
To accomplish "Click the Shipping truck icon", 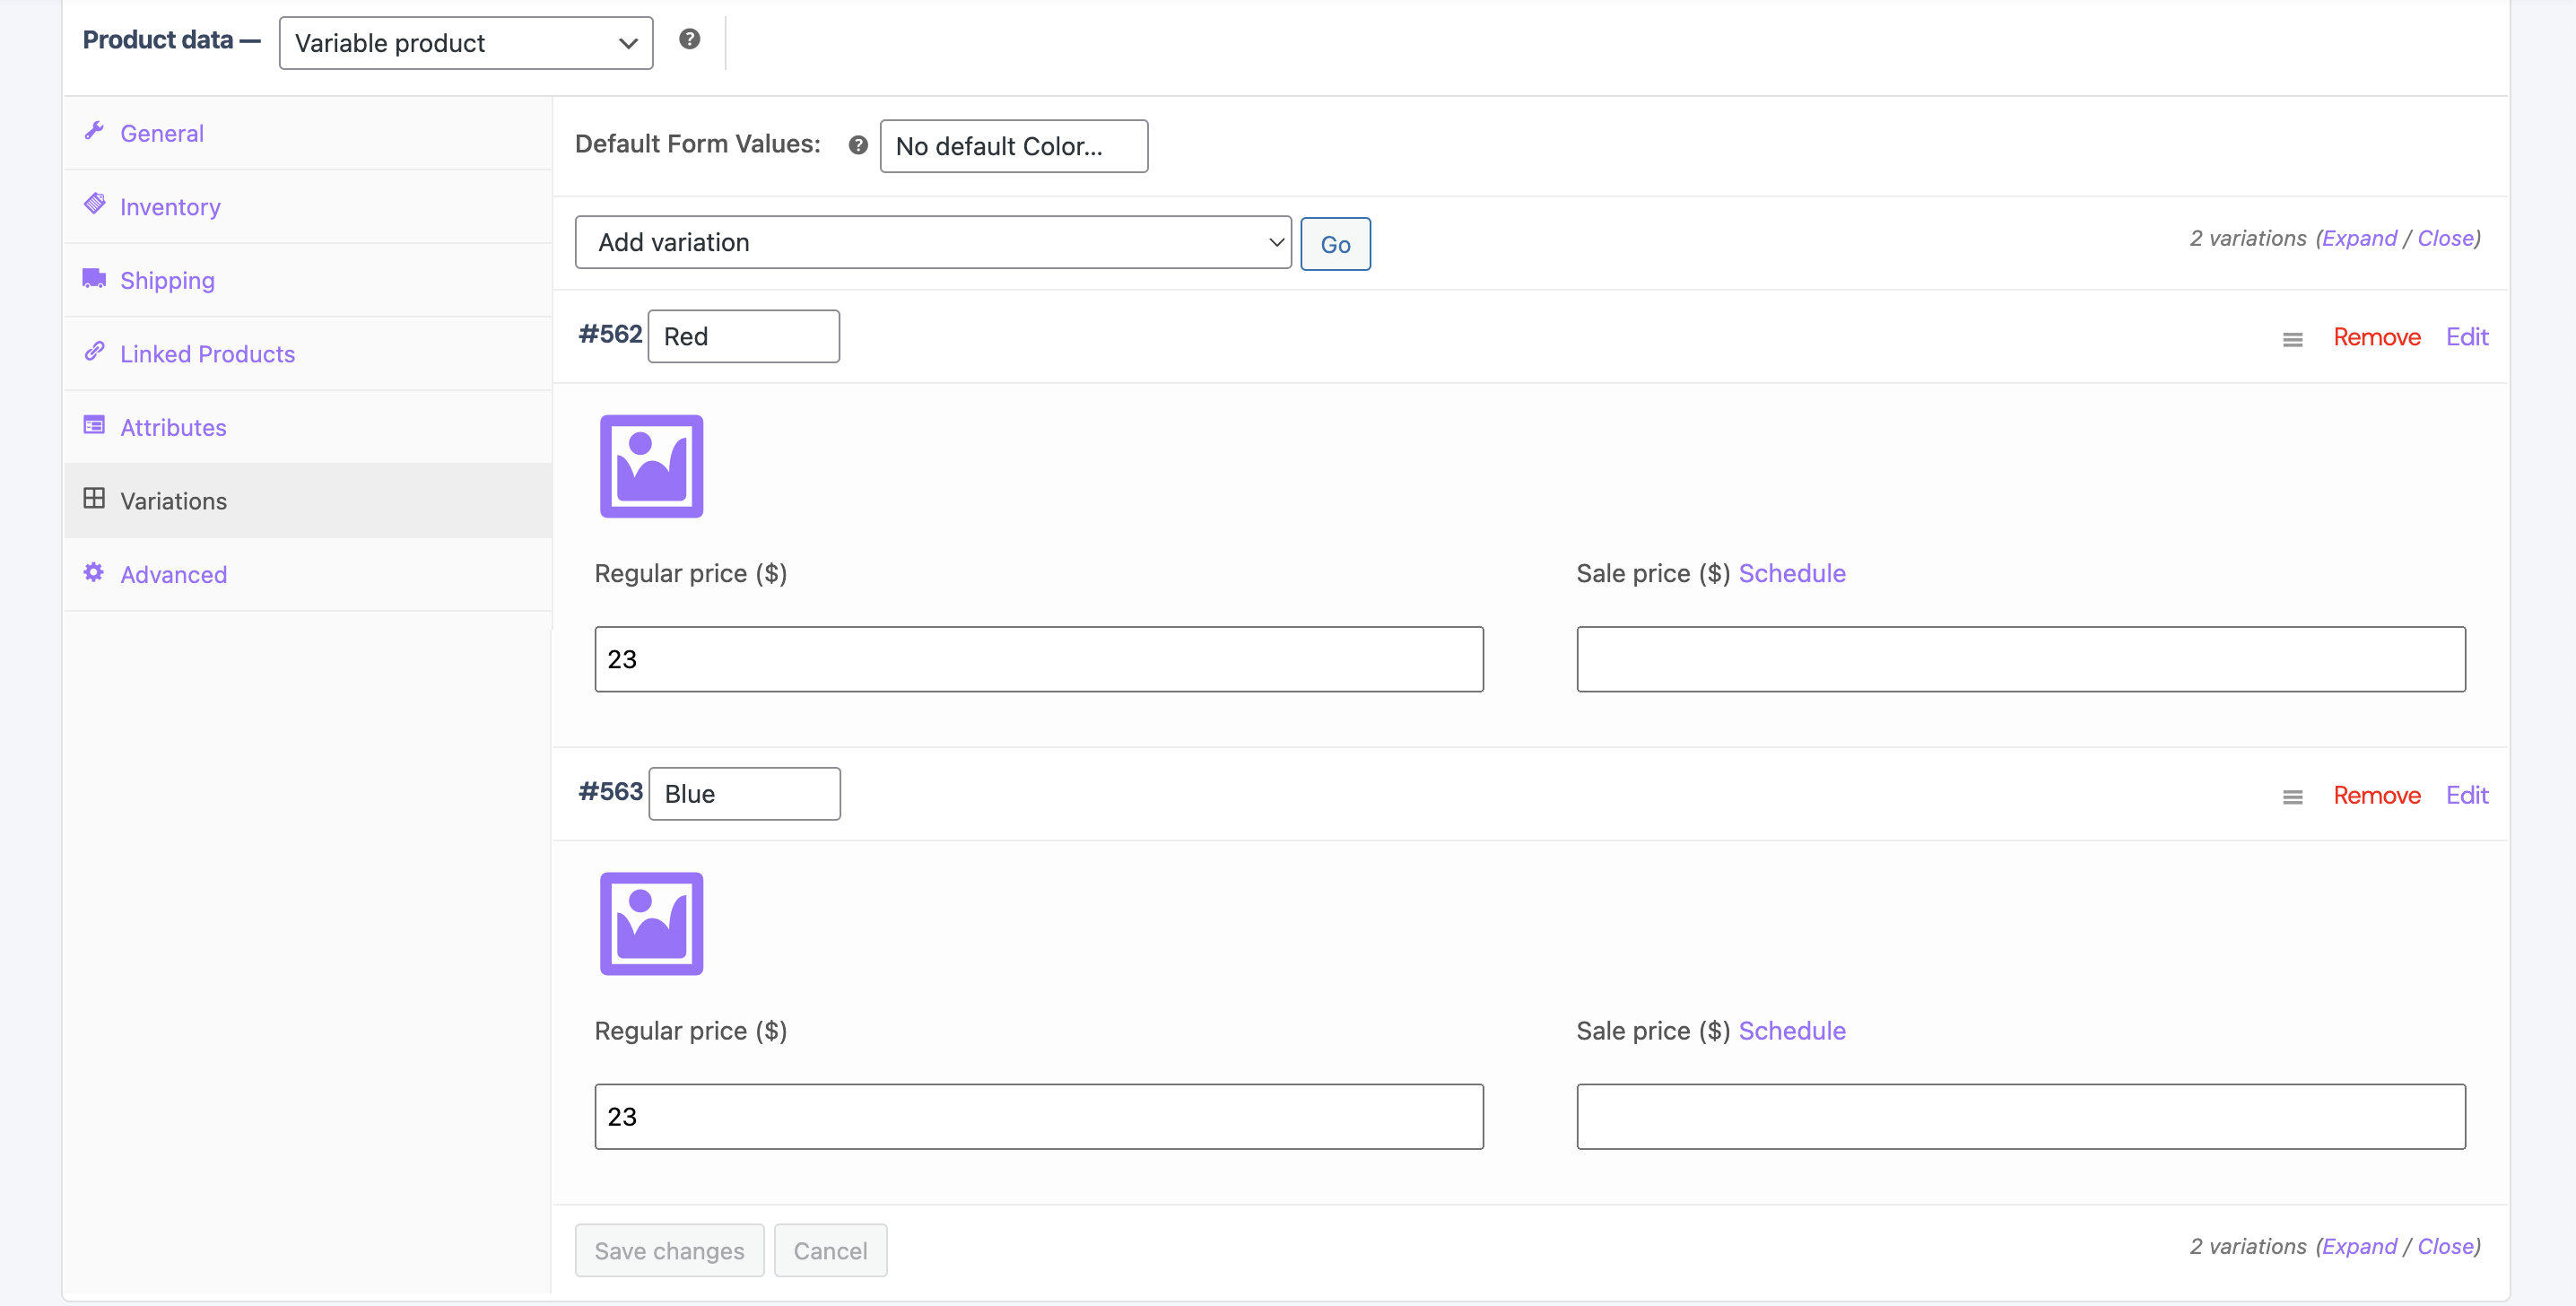I will (x=94, y=278).
